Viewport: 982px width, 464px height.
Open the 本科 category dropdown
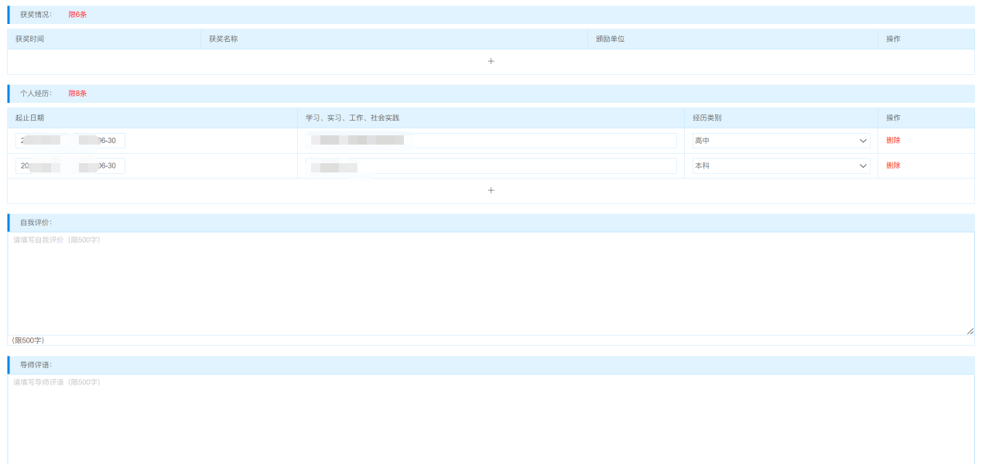click(x=781, y=165)
